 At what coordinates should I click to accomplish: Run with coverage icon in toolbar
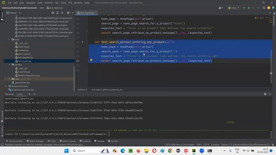coord(254,8)
